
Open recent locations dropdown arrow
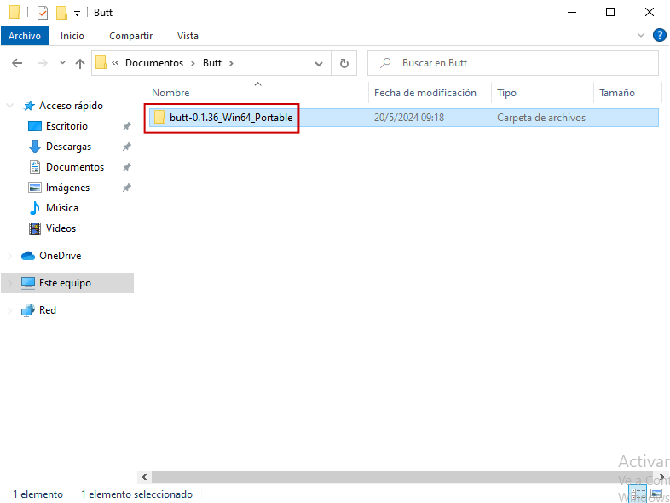[62, 63]
